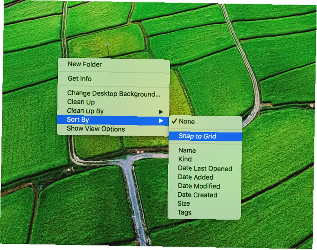Screen dimensions: 317x250
Task: Open Show View Options
Action: click(x=113, y=129)
